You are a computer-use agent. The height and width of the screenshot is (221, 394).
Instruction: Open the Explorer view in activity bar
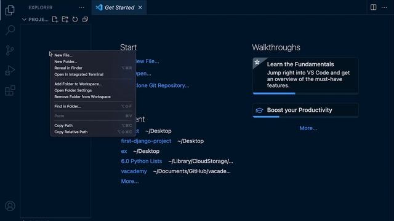[10, 10]
